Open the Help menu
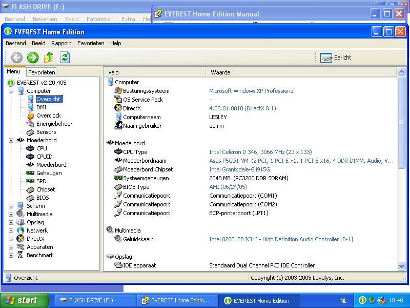The height and width of the screenshot is (308, 410). pos(116,43)
